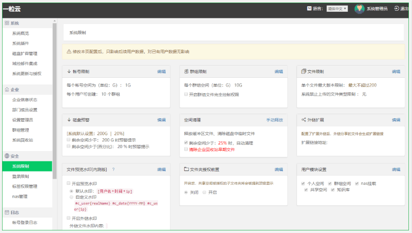Toggle 剩余空间少于(百分比) 20% checkbox
The height and width of the screenshot is (233, 412).
[69, 146]
